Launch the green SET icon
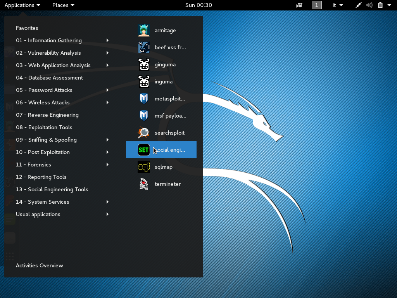Viewport: 397px width, 298px height. 144,150
